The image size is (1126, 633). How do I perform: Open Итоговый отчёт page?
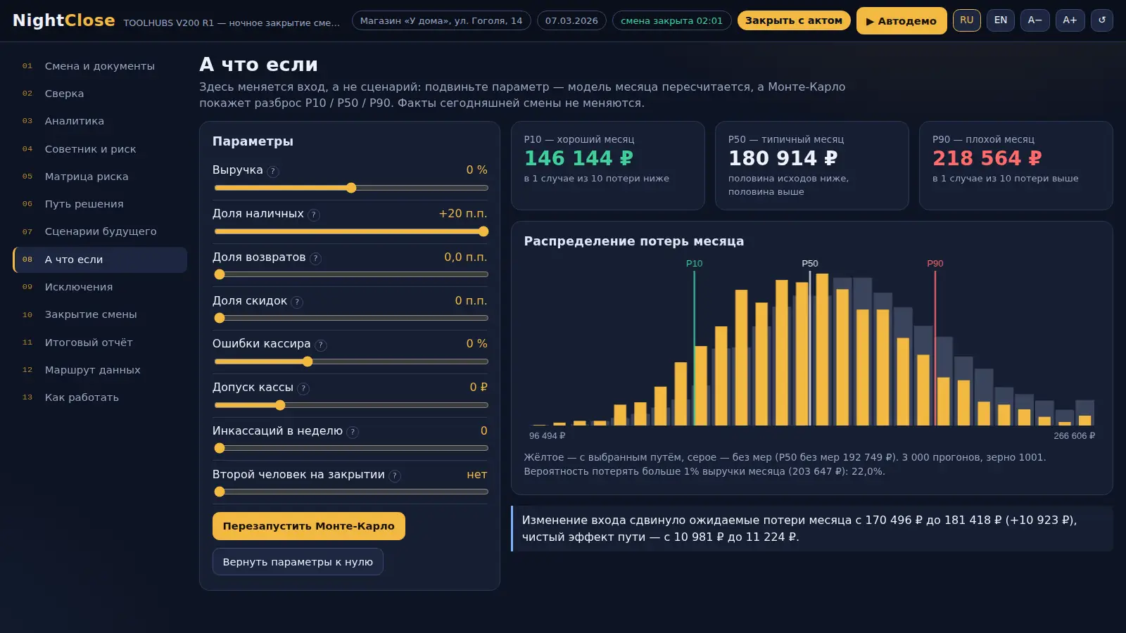(x=100, y=343)
